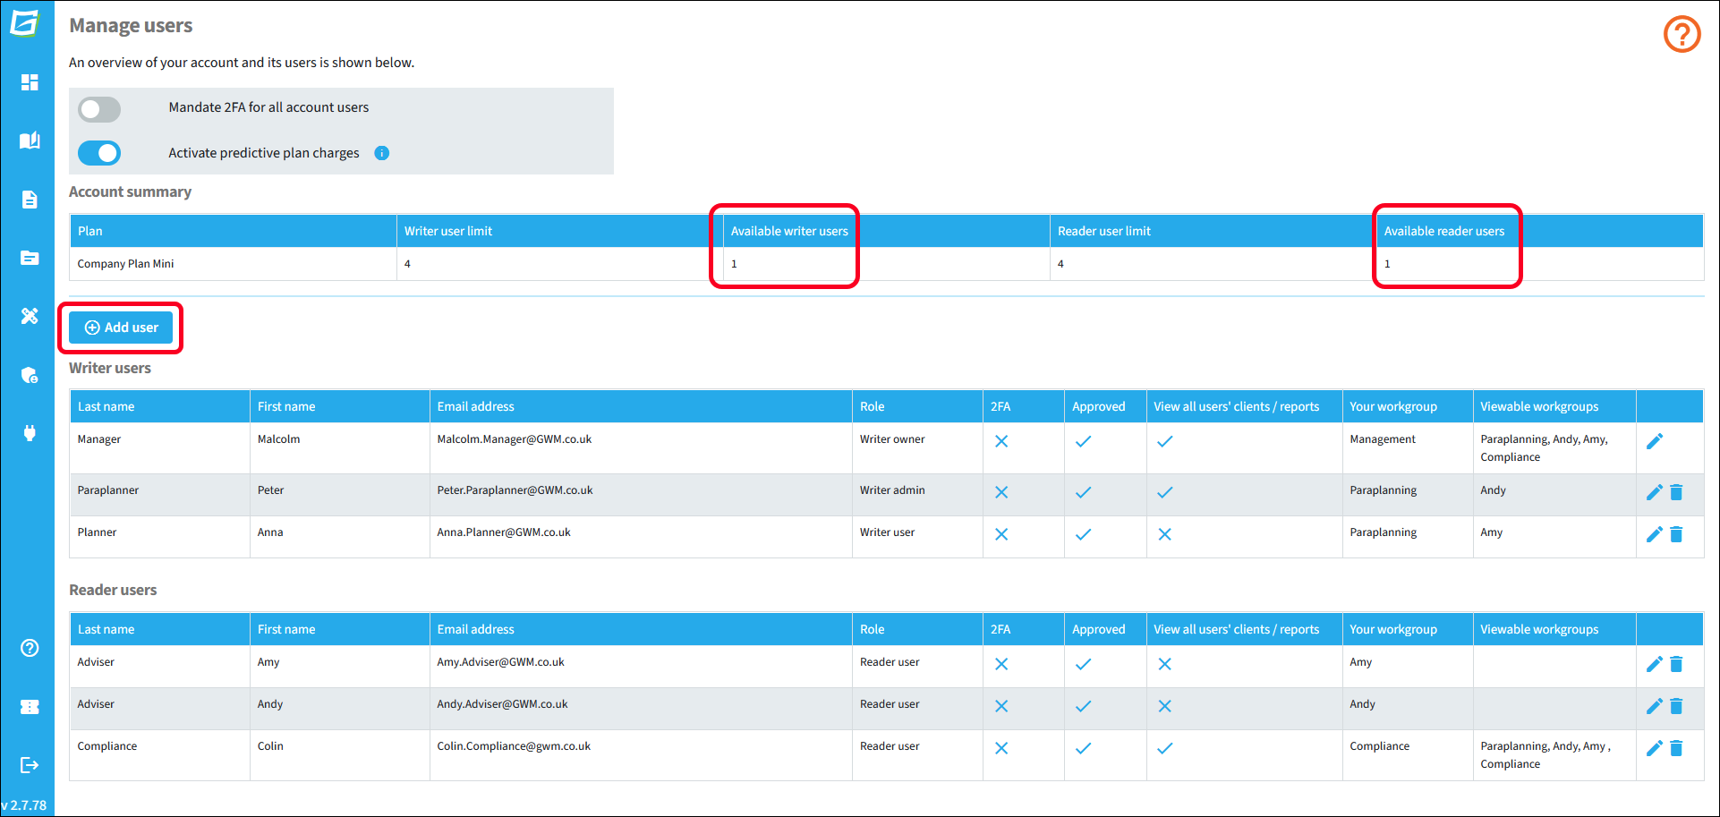Viewport: 1720px width, 817px height.
Task: Open the open-book icon in the sidebar
Action: (30, 140)
